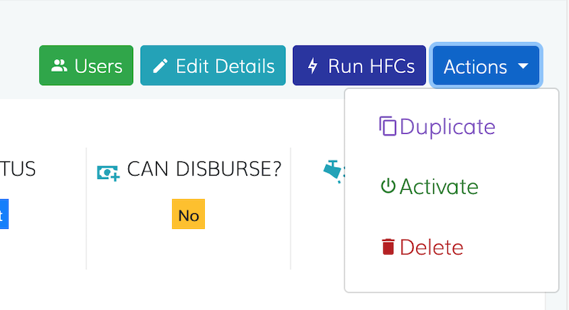569x310 pixels.
Task: Click the cash-plus icon beside CAN DISBURSE?
Action: (108, 173)
